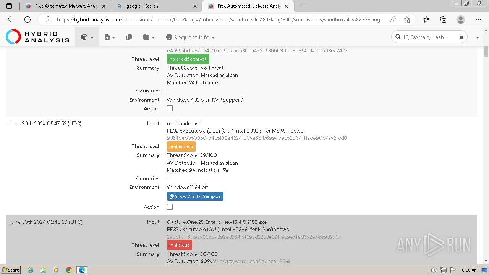This screenshot has height=275, width=489.
Task: Click the modloader.asi SHA256 hash text
Action: [257, 138]
